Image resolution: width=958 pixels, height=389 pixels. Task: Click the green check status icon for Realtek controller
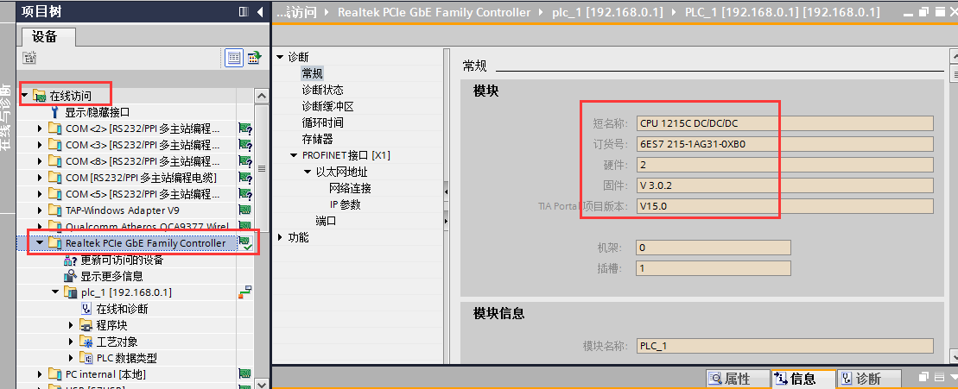tap(245, 242)
